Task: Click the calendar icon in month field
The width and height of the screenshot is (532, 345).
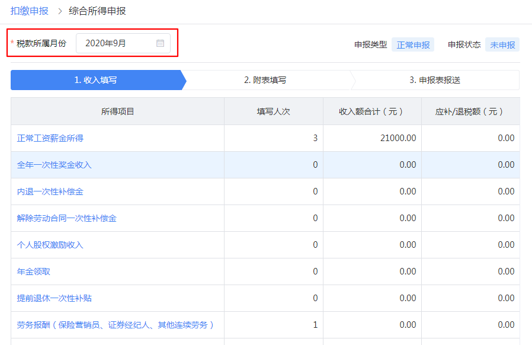Action: click(x=160, y=43)
